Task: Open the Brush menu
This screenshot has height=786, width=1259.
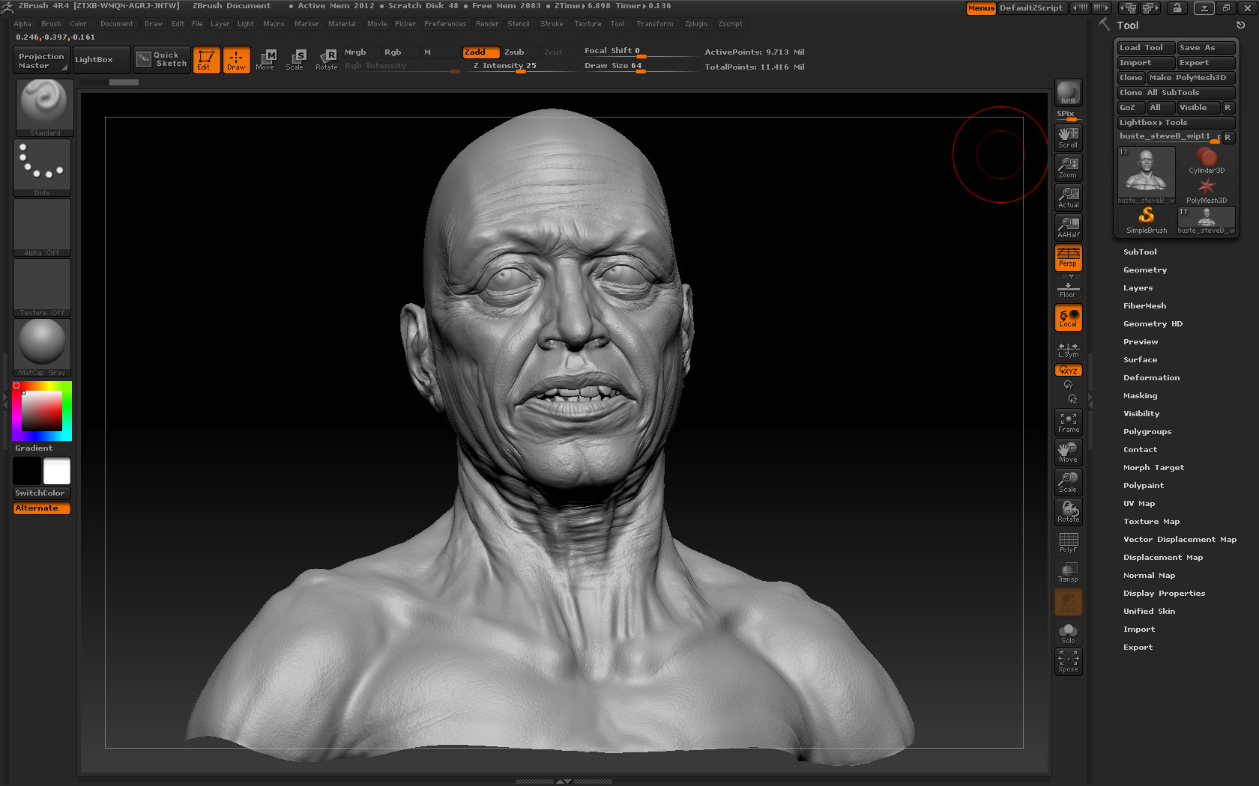Action: (51, 24)
